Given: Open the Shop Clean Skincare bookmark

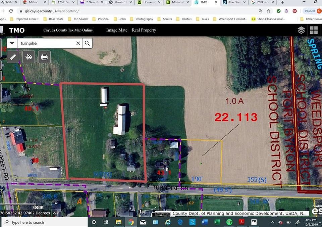Looking at the screenshot, I should click(268, 19).
